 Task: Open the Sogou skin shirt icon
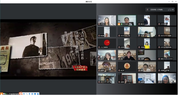coord(35,94)
